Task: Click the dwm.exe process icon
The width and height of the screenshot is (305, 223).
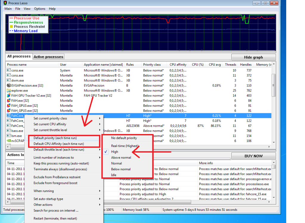Action: [x=9, y=80]
